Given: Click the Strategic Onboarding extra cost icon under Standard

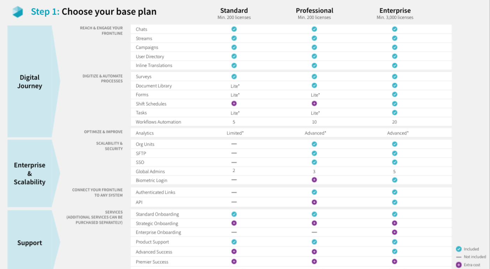Looking at the screenshot, I should point(234,223).
